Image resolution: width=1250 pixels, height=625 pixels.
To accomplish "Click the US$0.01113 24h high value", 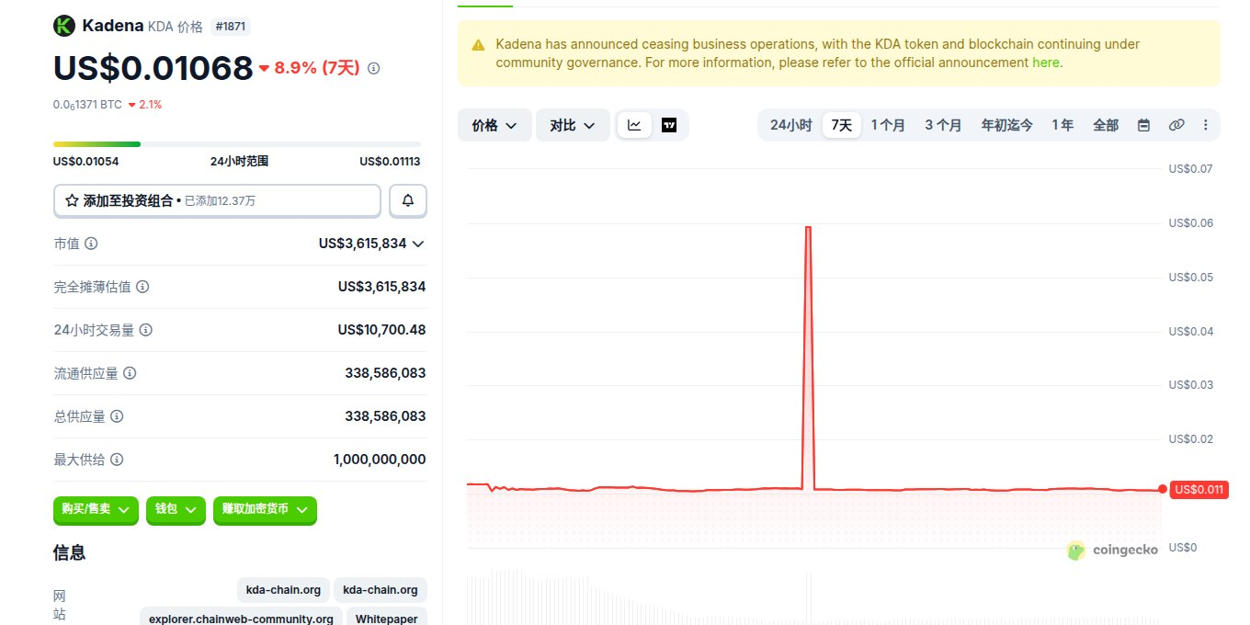I will point(390,162).
